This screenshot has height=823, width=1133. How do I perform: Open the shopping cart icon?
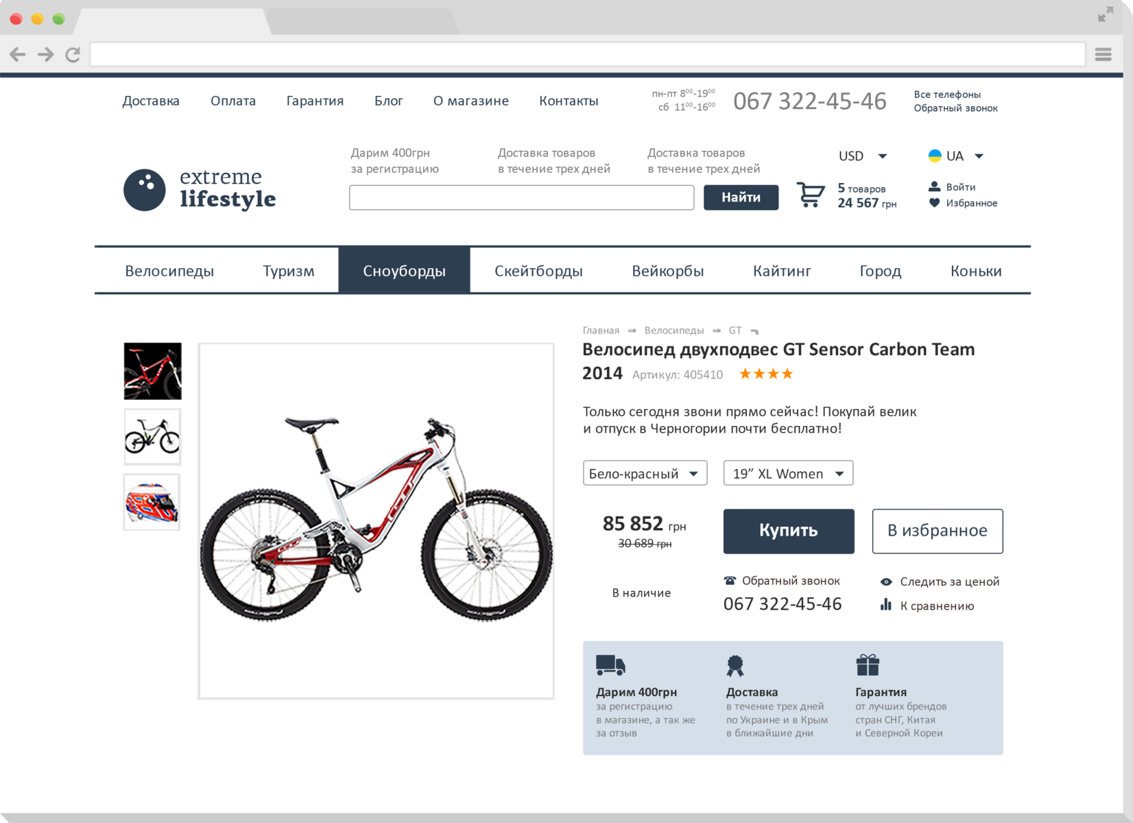pos(810,195)
